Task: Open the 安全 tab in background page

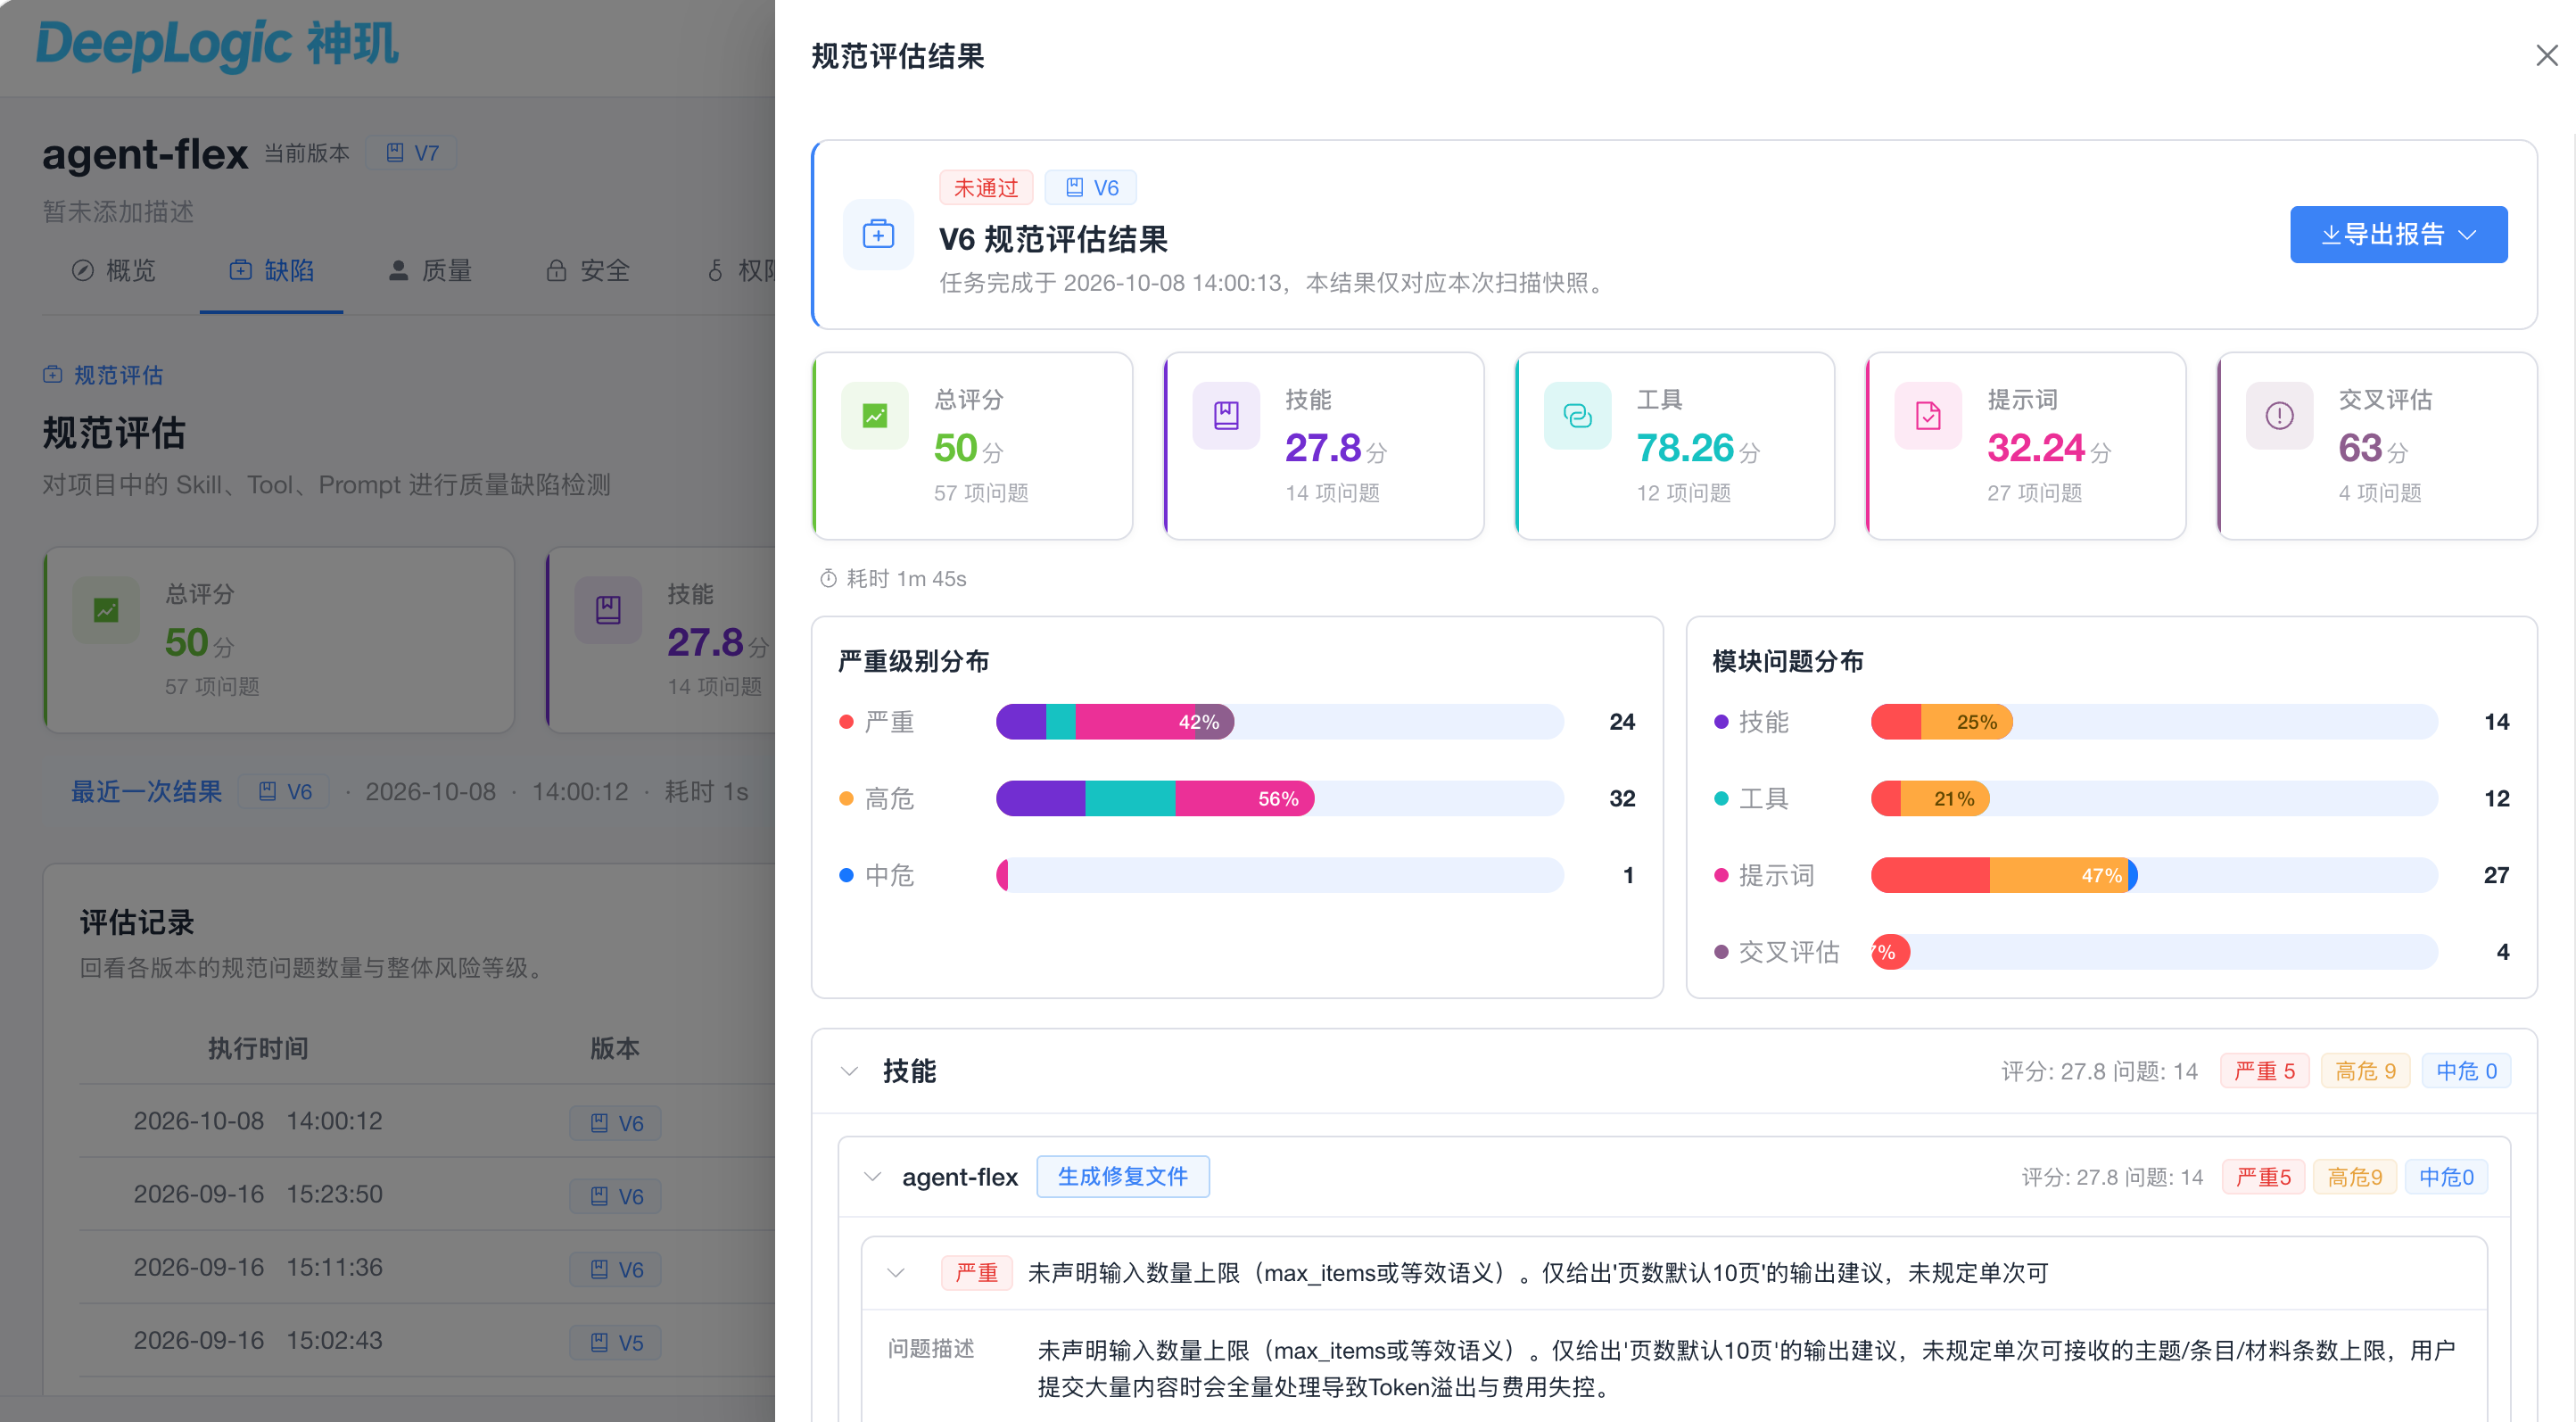Action: point(588,271)
